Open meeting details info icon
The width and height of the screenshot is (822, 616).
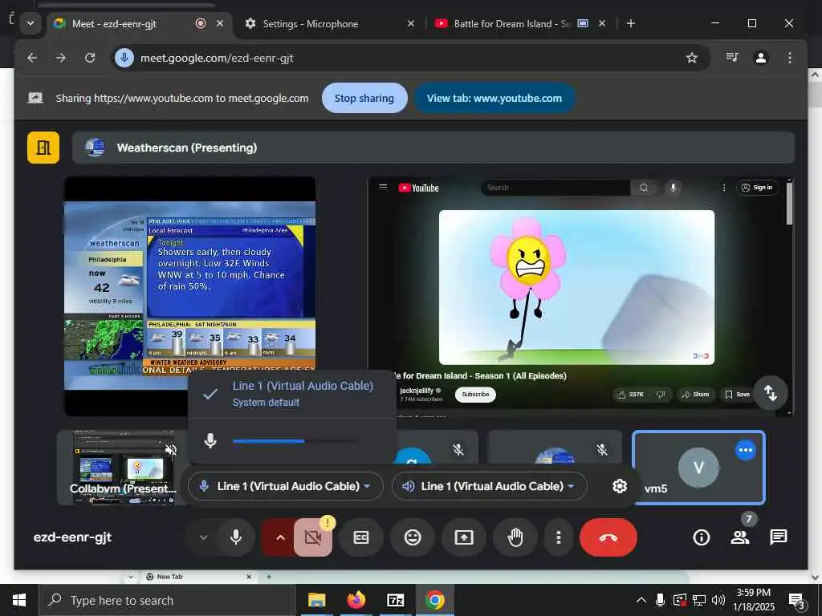pyautogui.click(x=702, y=537)
